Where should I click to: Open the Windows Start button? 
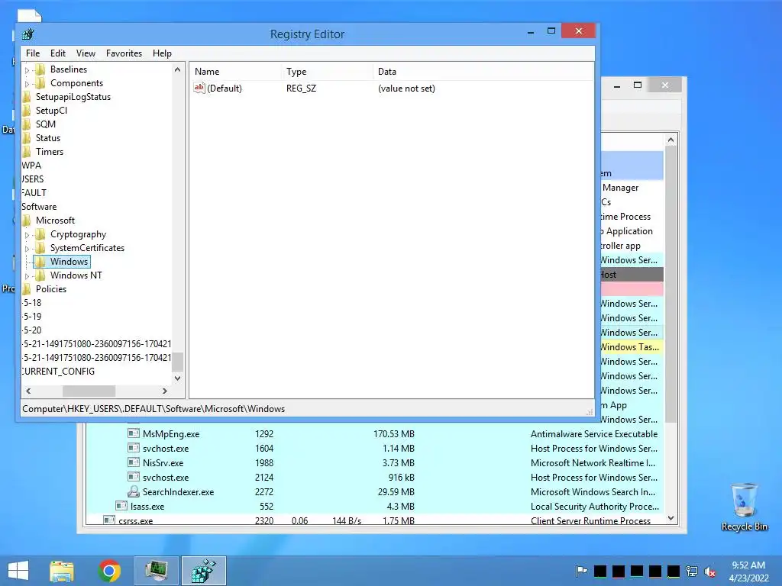coord(18,571)
